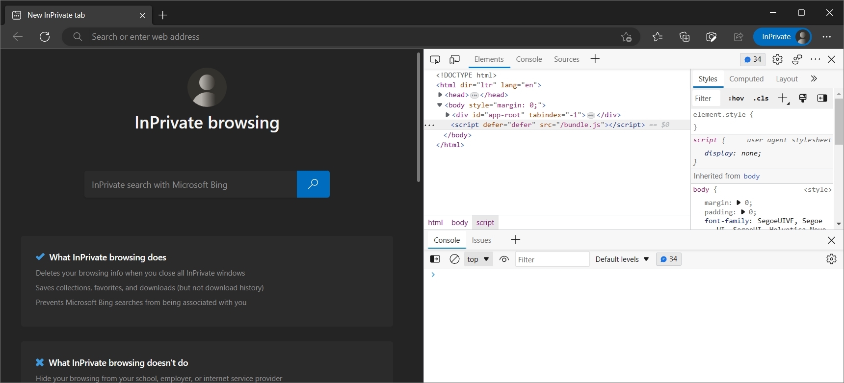
Task: Open DevTools settings gear
Action: click(777, 59)
